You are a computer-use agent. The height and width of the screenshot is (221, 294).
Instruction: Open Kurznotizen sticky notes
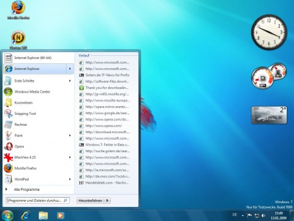[39, 103]
